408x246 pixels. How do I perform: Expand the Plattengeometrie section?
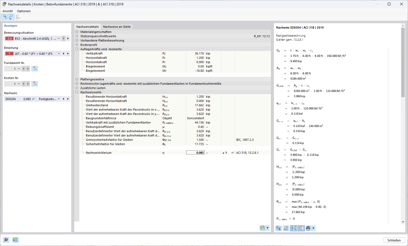(x=77, y=79)
